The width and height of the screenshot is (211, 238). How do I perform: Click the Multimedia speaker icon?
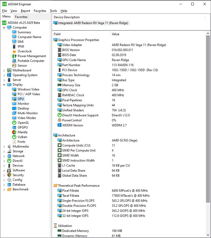point(9,147)
